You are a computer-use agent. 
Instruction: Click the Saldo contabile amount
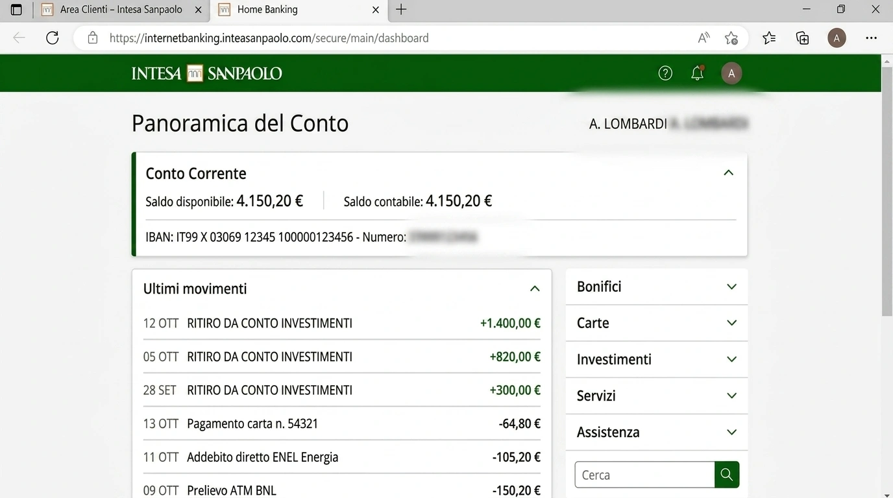(459, 201)
